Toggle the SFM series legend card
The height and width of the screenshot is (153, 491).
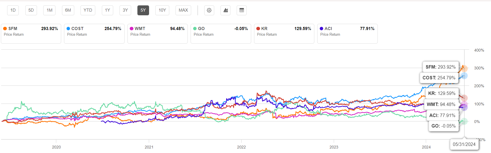point(31,34)
